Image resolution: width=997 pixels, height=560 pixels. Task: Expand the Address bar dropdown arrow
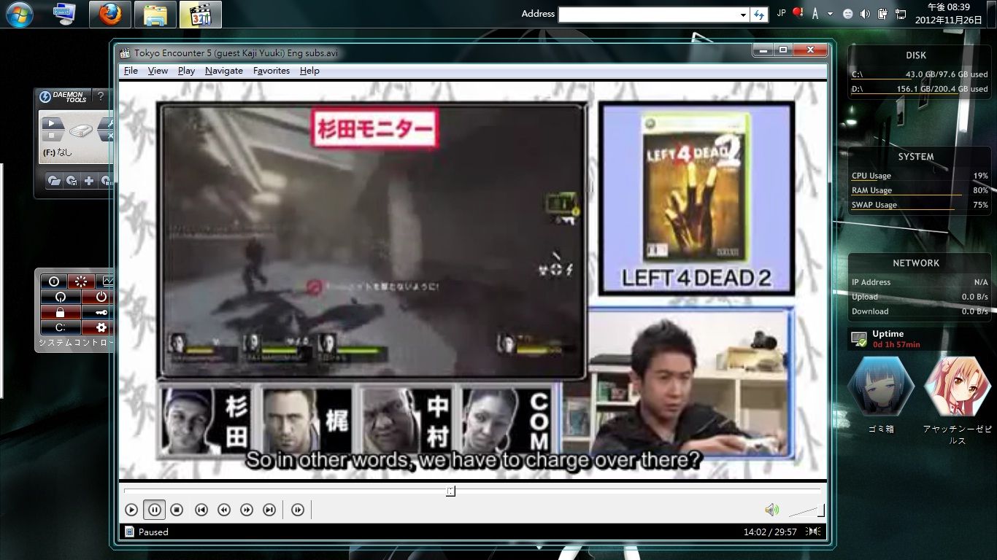[x=743, y=15]
